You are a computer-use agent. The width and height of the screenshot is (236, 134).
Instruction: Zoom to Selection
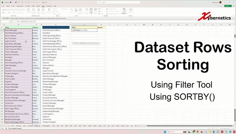coord(81,11)
